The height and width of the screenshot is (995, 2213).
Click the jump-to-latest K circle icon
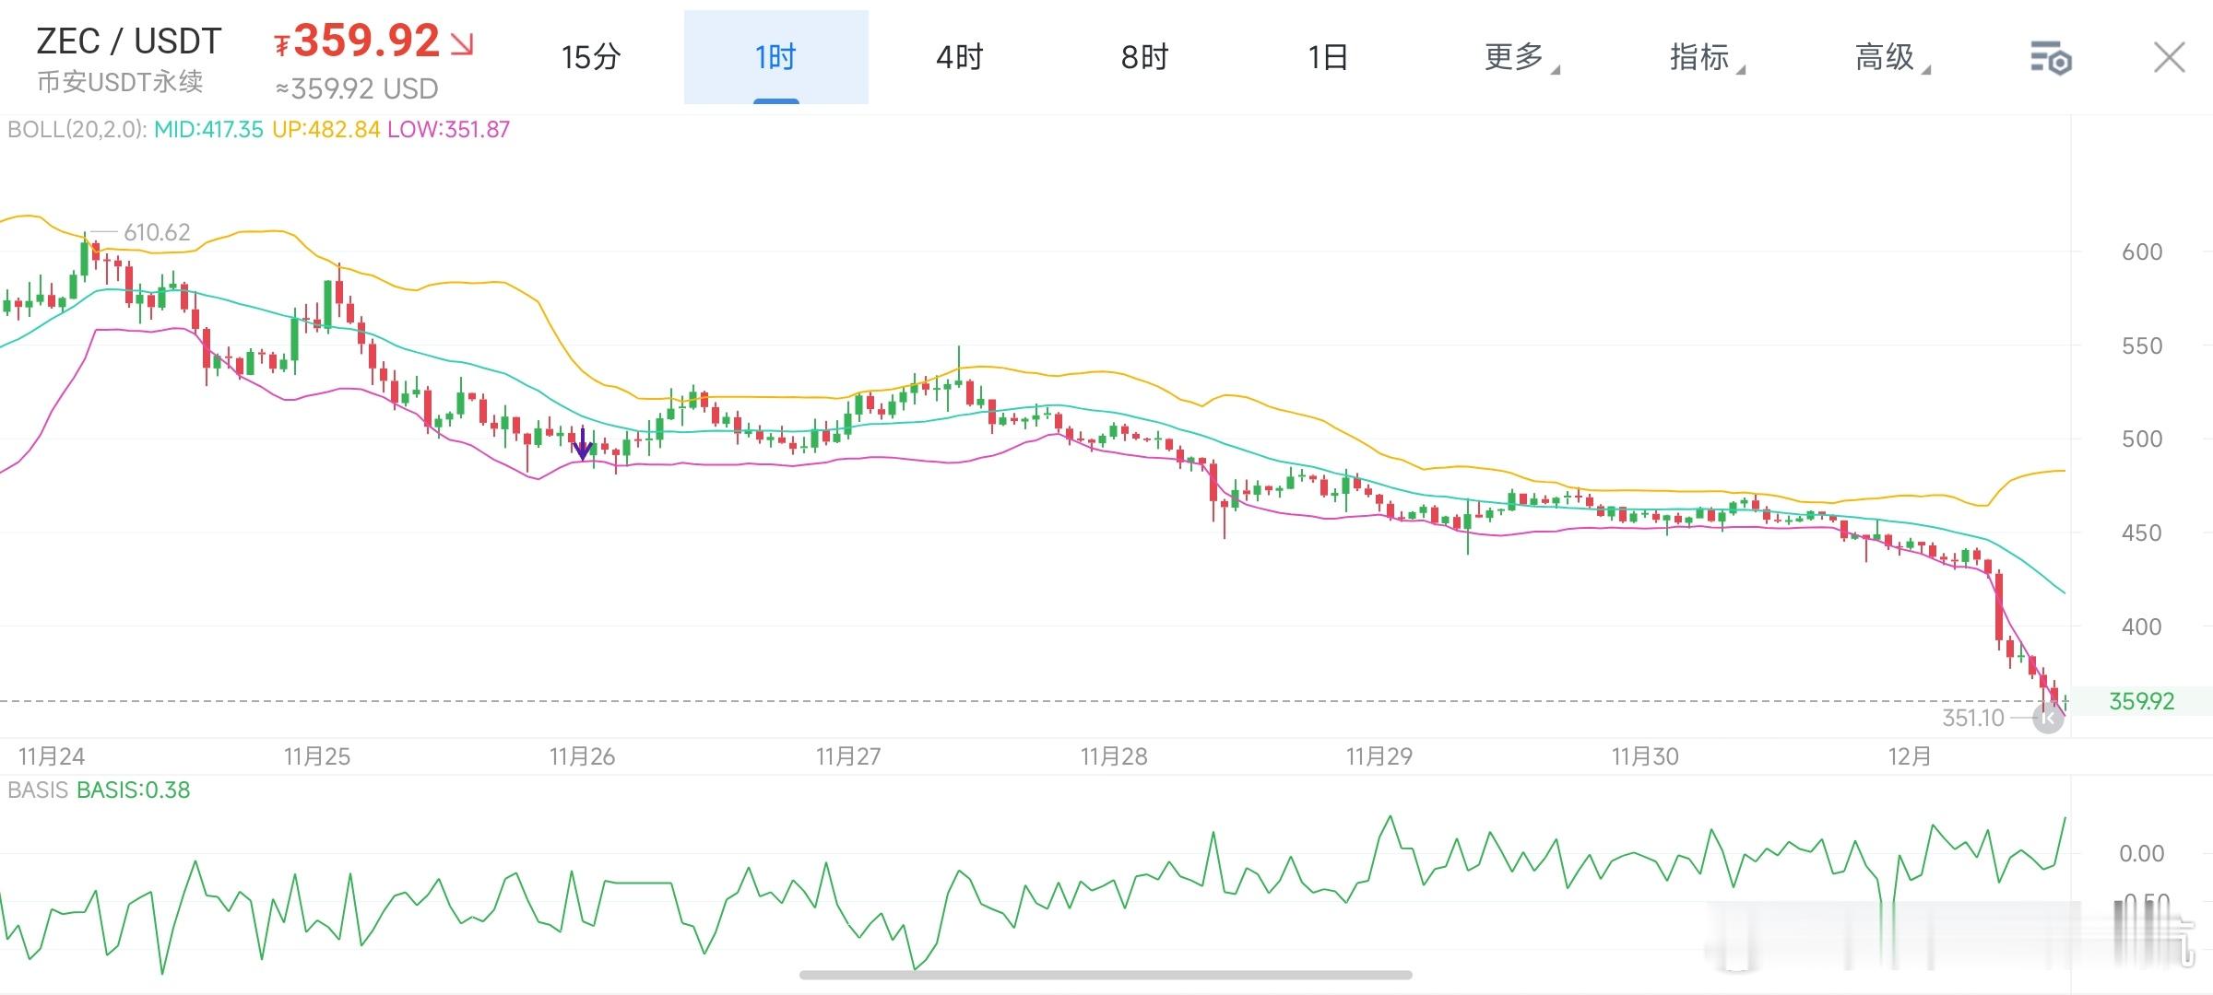pos(2048,718)
